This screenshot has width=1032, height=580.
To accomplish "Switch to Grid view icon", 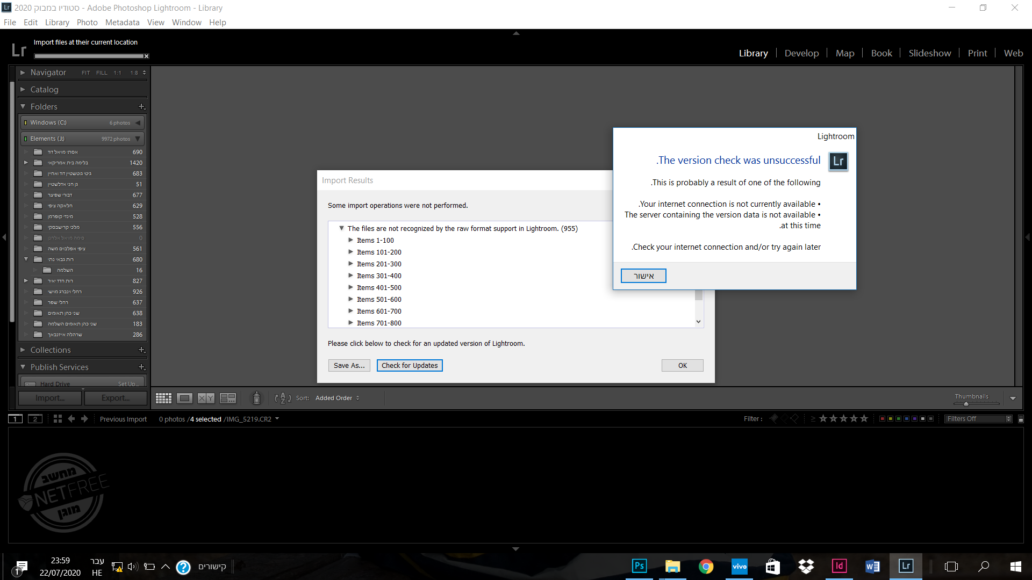I will [163, 398].
